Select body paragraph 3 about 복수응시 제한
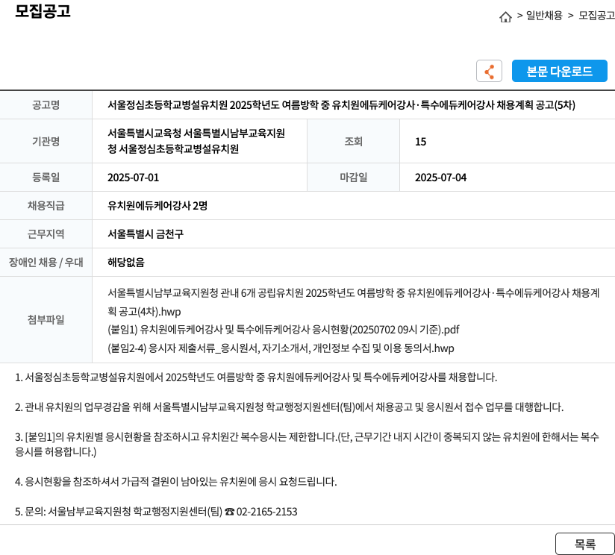Viewport: 615px width, 555px height. [307, 444]
